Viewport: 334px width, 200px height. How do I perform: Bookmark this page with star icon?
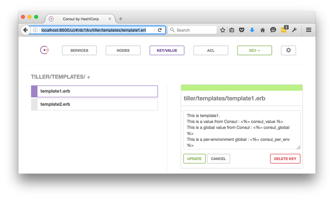(x=223, y=30)
